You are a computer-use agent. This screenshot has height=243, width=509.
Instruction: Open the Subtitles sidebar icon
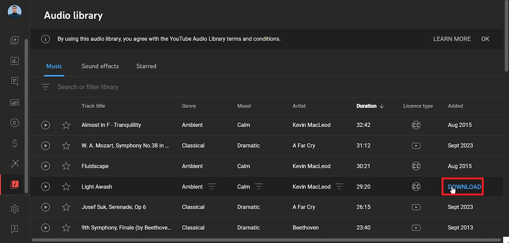pos(15,102)
